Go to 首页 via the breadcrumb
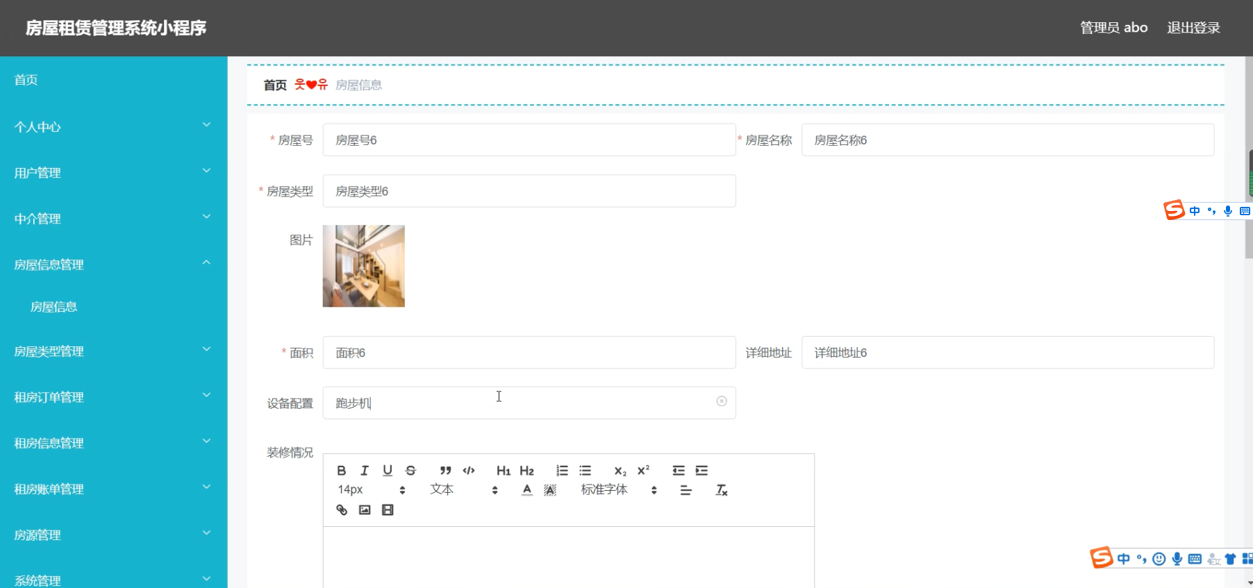1253x588 pixels. pyautogui.click(x=275, y=85)
